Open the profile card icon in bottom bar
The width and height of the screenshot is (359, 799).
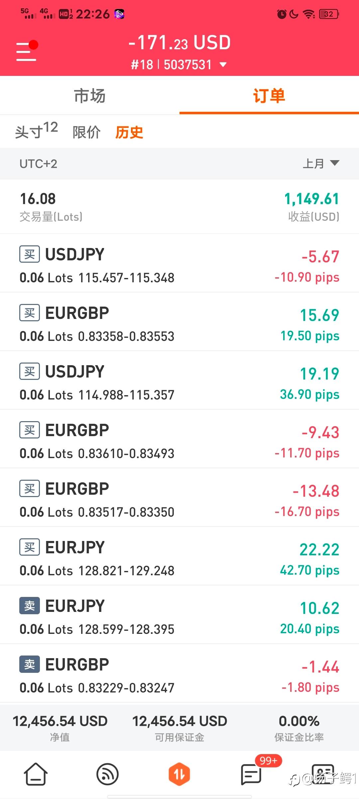322,774
